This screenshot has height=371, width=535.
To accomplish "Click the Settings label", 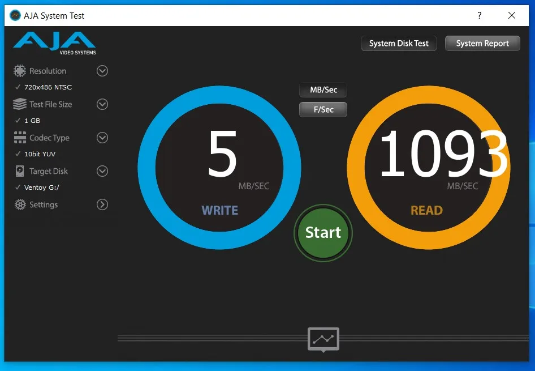I will 44,204.
